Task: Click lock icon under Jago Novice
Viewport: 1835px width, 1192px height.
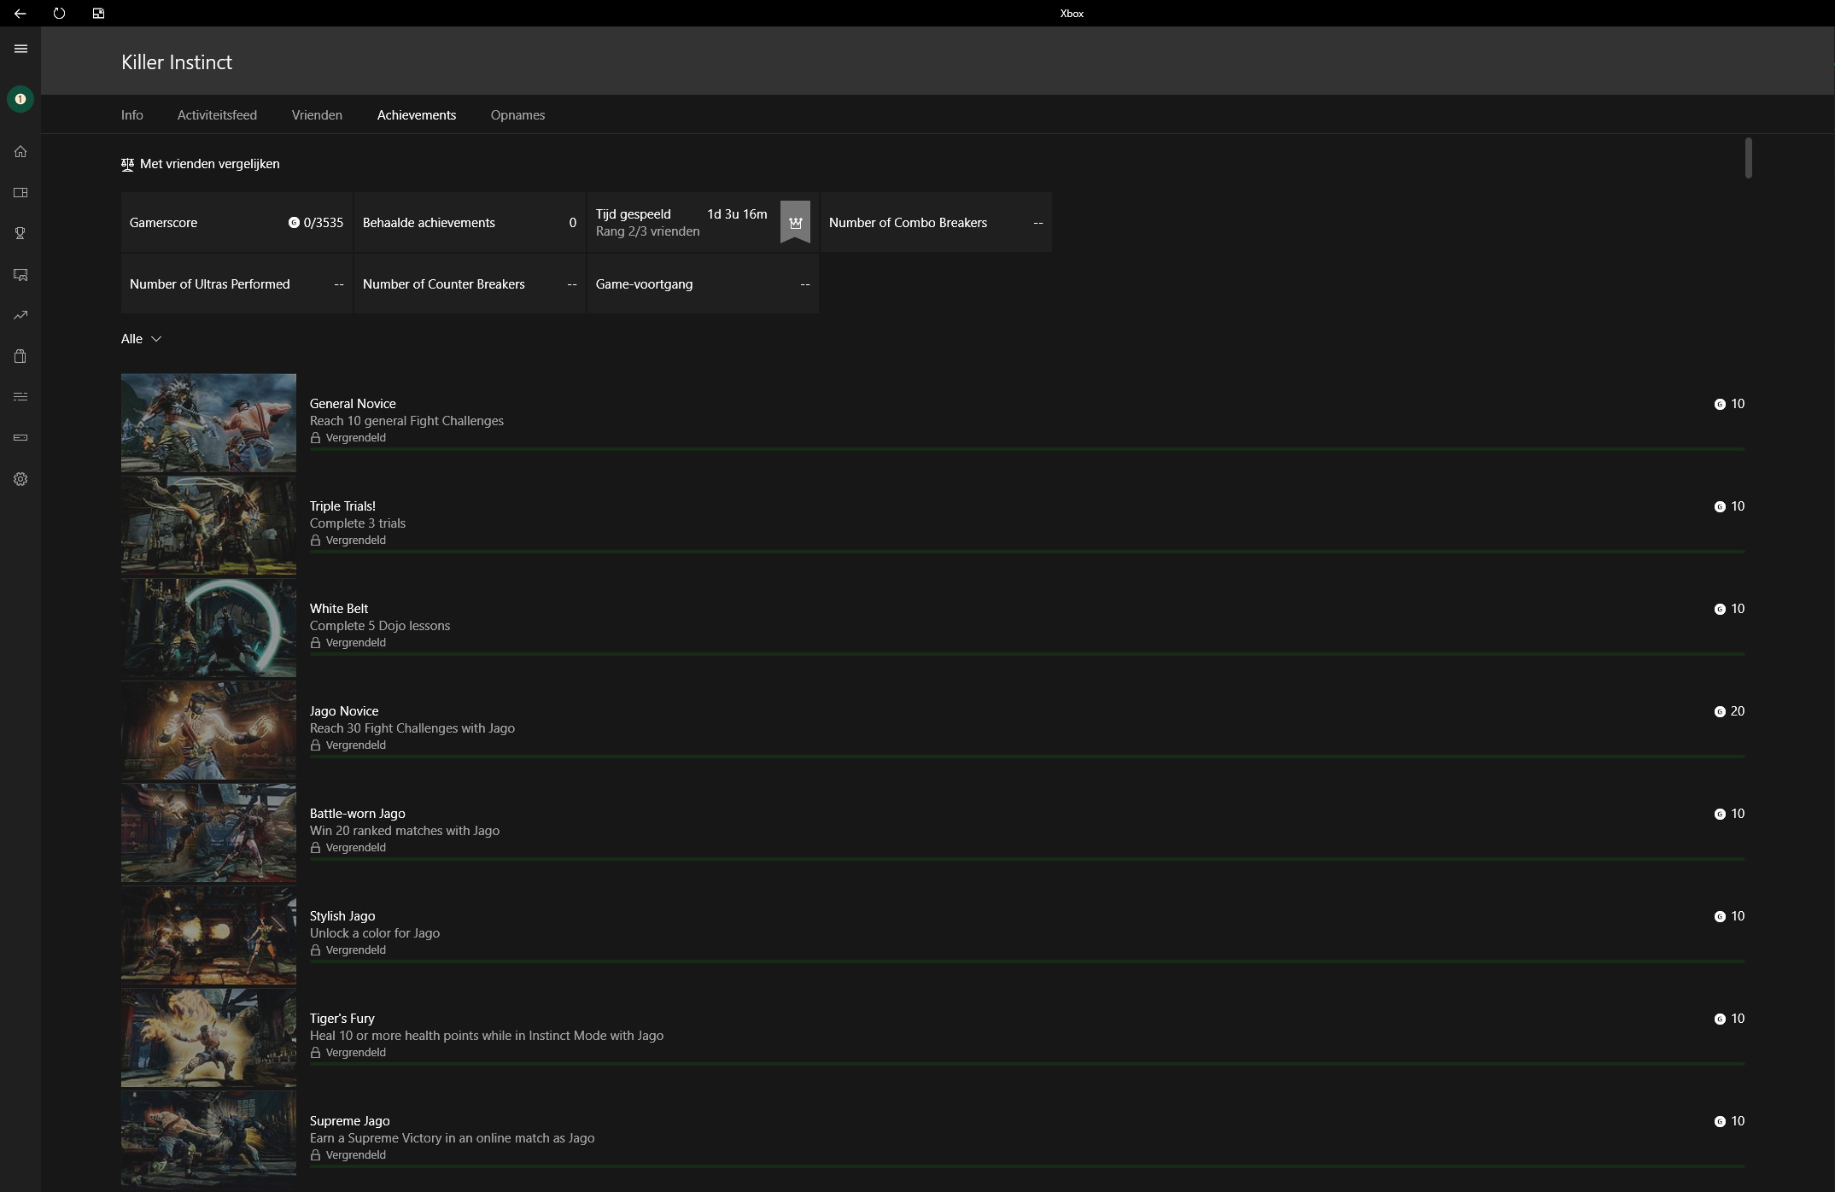Action: pyautogui.click(x=315, y=745)
